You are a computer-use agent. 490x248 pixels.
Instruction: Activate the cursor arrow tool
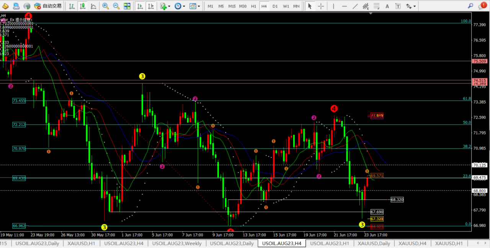point(310,6)
